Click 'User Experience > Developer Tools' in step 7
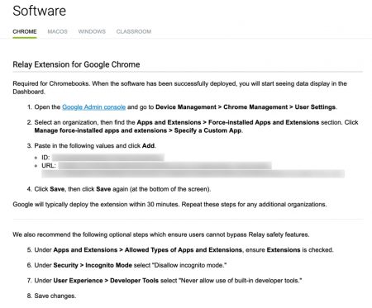 point(106,281)
